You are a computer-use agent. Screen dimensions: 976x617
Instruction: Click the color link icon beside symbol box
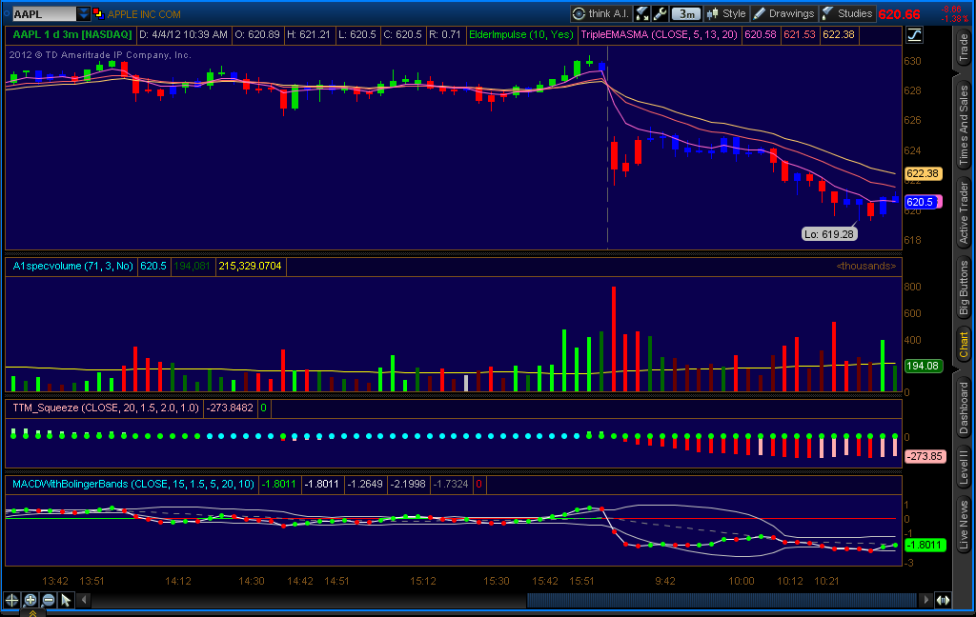98,13
